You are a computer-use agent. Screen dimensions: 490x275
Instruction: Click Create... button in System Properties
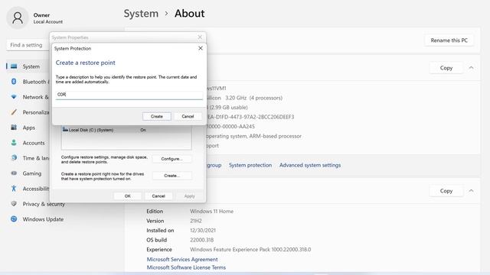point(171,176)
